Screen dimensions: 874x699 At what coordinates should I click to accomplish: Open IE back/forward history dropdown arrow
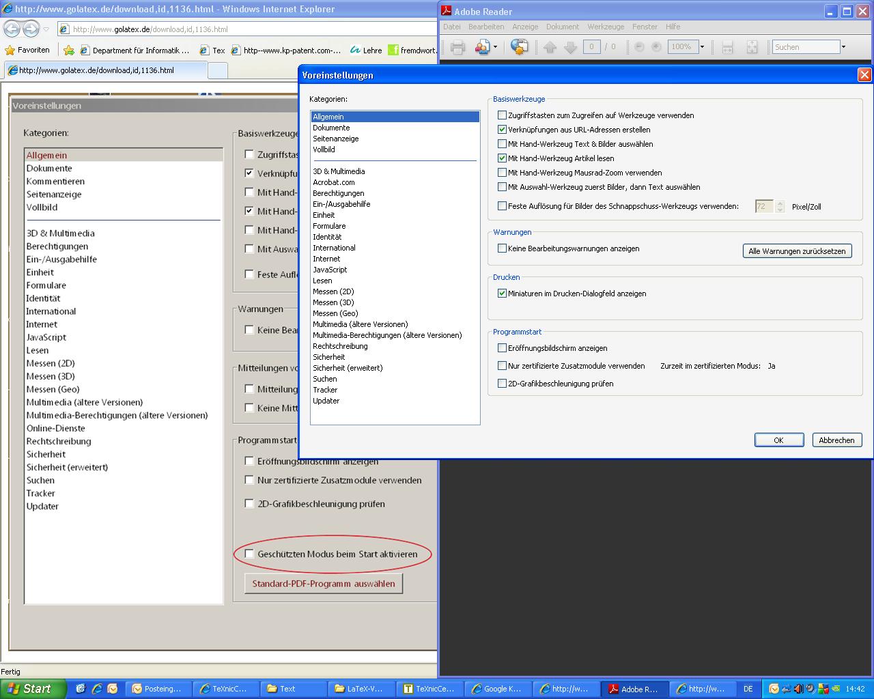tap(46, 29)
